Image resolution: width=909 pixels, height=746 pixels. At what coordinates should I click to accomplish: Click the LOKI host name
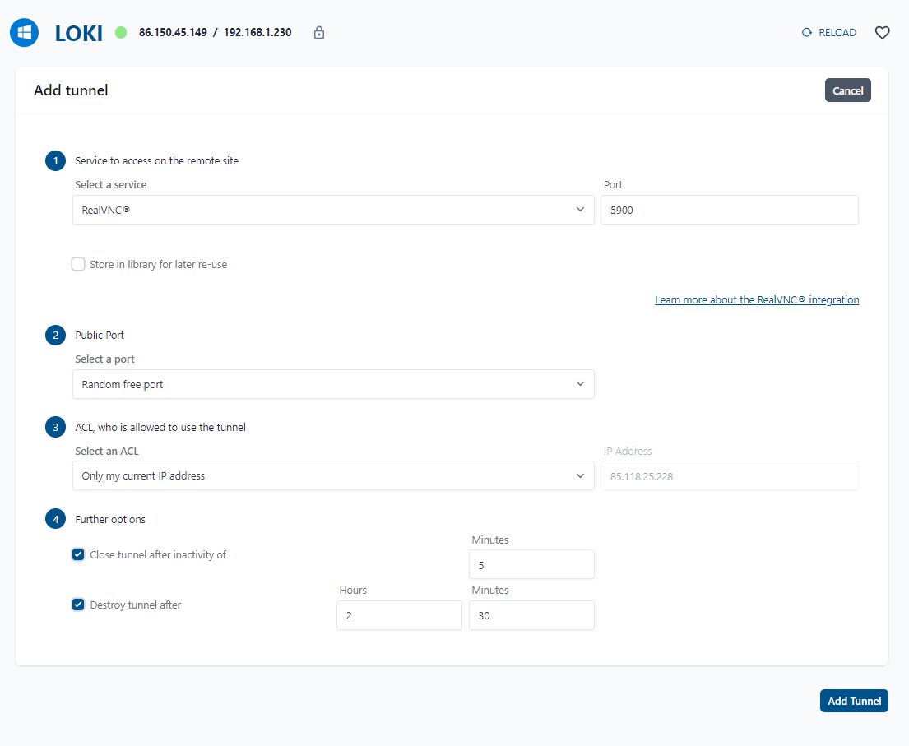point(79,33)
